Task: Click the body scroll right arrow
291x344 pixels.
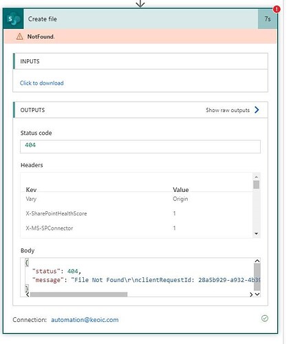Action: tap(251, 294)
